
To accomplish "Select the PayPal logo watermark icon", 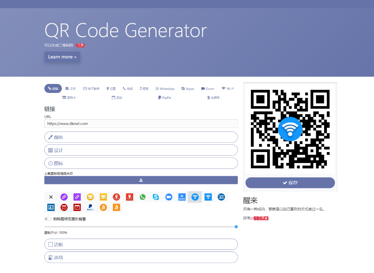I will click(x=90, y=208).
